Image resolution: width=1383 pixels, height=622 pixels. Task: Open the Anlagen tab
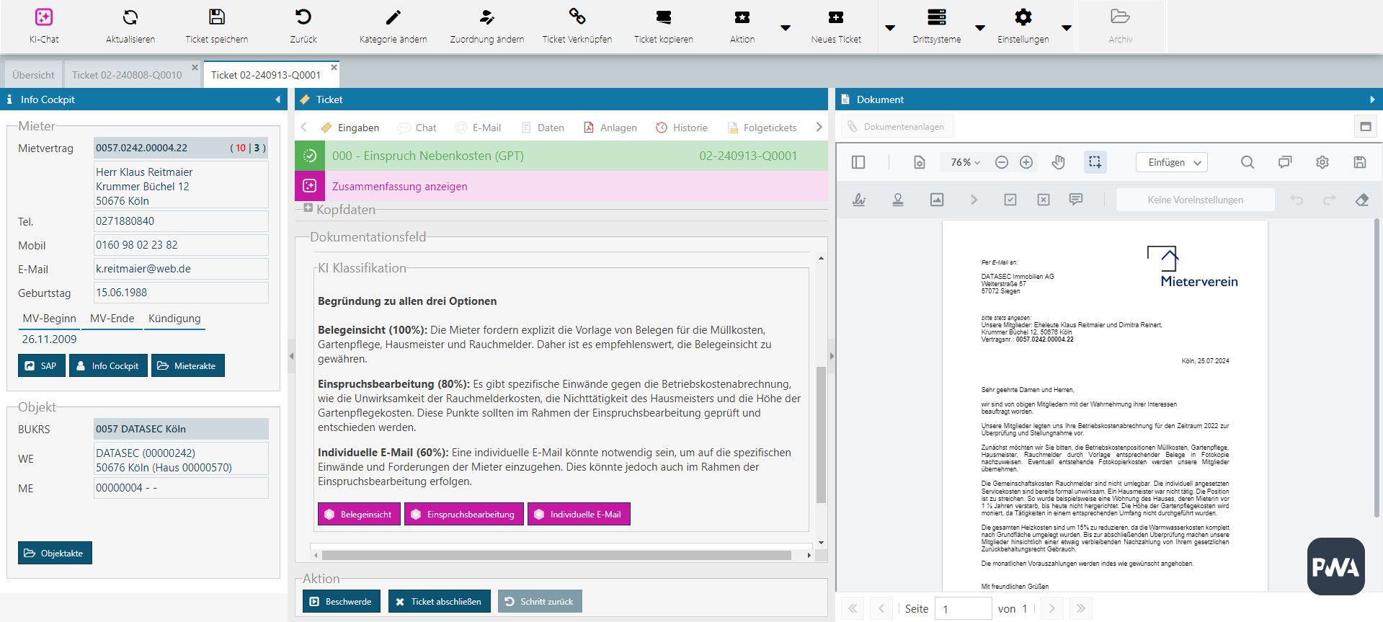(x=610, y=128)
